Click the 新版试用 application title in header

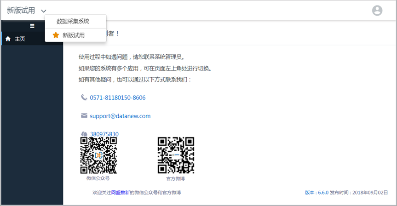pyautogui.click(x=21, y=11)
